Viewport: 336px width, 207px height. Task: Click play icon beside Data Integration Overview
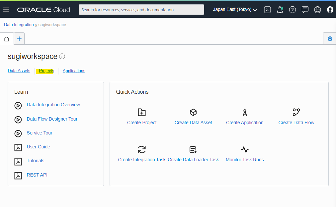(18, 106)
